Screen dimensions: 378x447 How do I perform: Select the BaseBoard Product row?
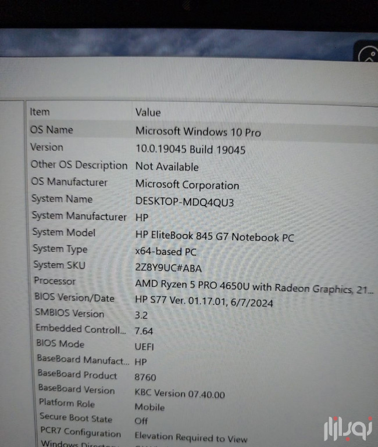[x=77, y=375]
